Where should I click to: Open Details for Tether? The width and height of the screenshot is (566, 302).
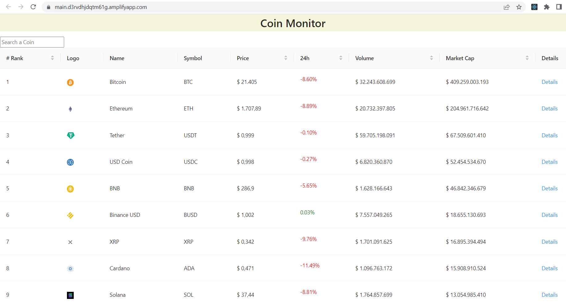549,135
